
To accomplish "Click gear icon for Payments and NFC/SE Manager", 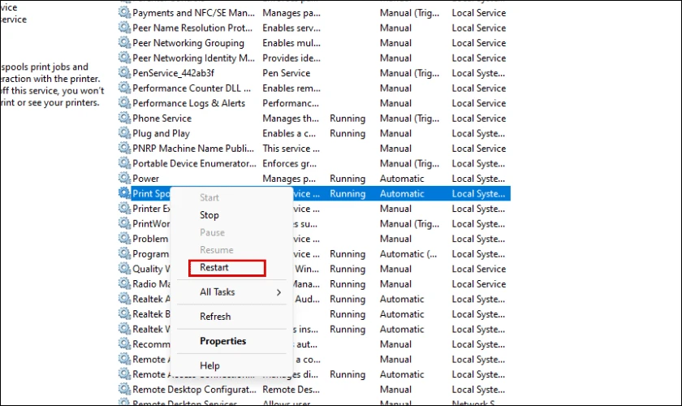I will [x=124, y=13].
